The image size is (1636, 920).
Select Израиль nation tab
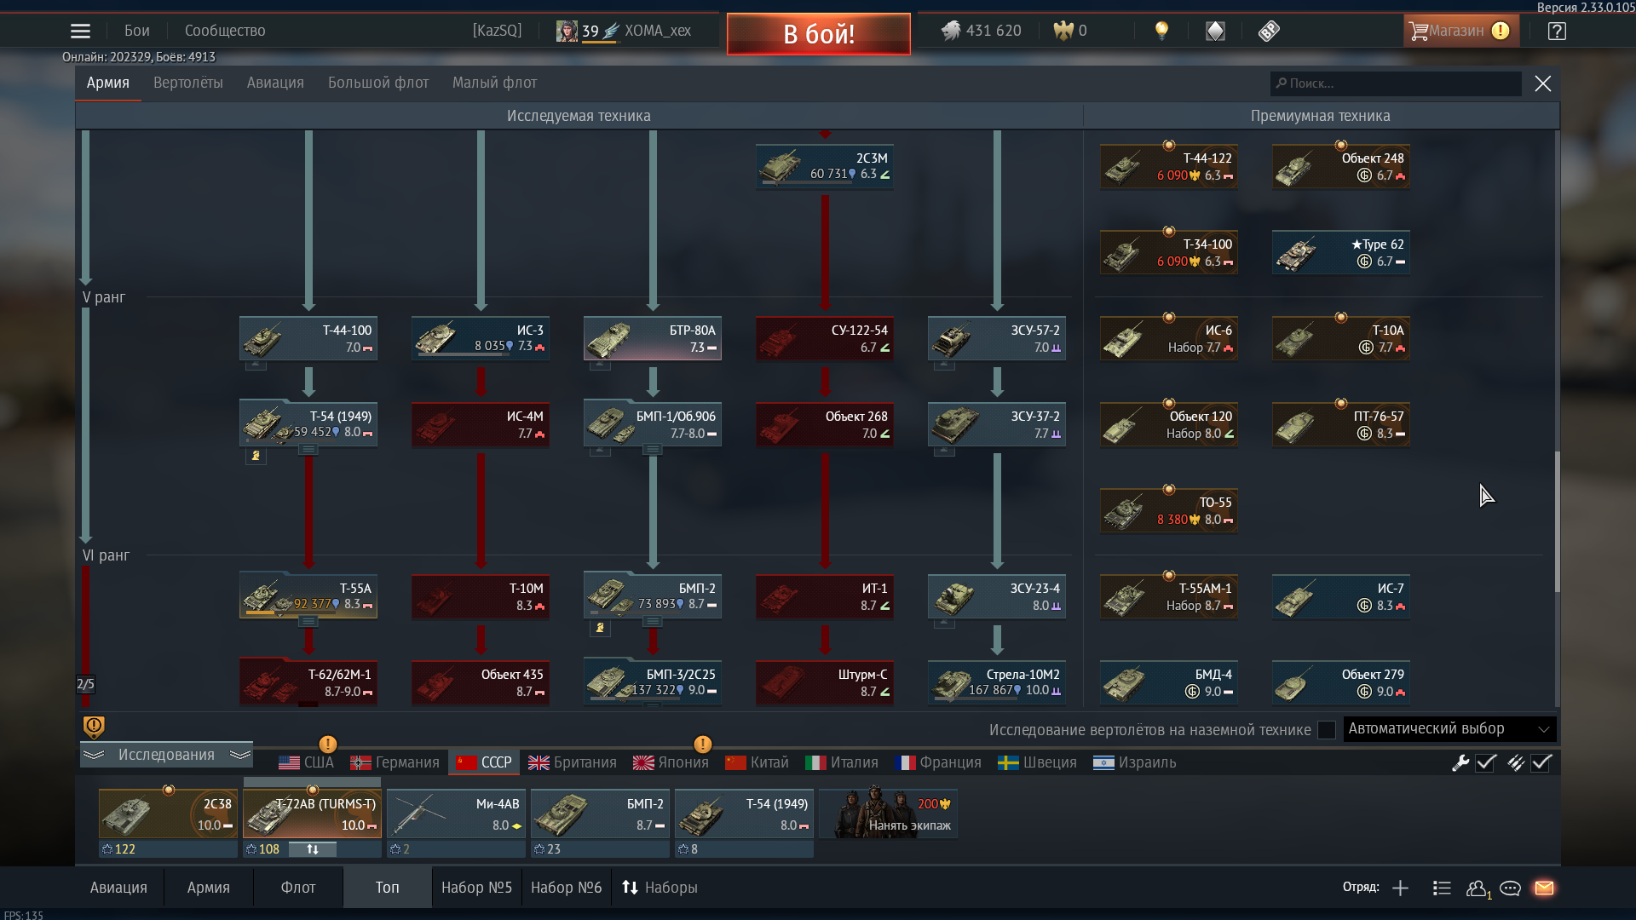pyautogui.click(x=1134, y=762)
